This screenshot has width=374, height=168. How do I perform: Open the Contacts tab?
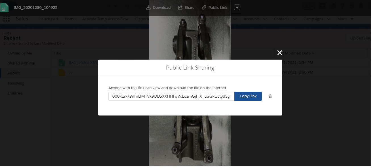(281, 19)
